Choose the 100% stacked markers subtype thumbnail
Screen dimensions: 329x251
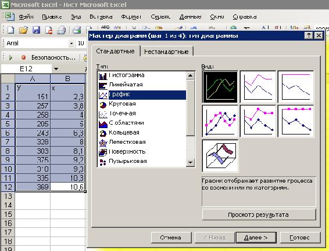(x=296, y=121)
